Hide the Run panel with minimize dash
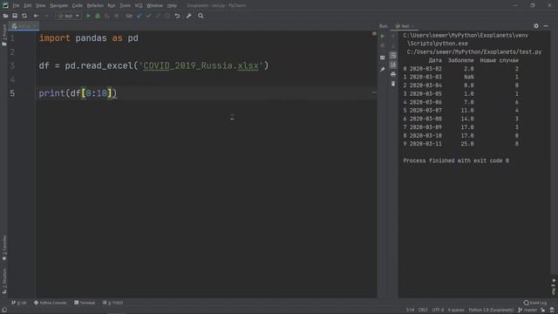Screen dimensions: 558x314 (x=546, y=26)
